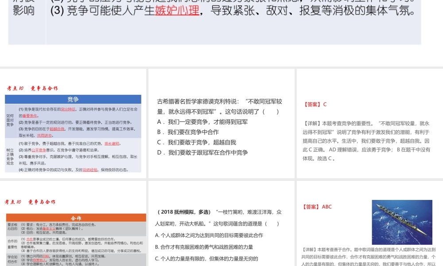Screen dimensions: 443x266
Task: Click option B. 合作才有克服困难的勇气
Action: click(x=204, y=247)
